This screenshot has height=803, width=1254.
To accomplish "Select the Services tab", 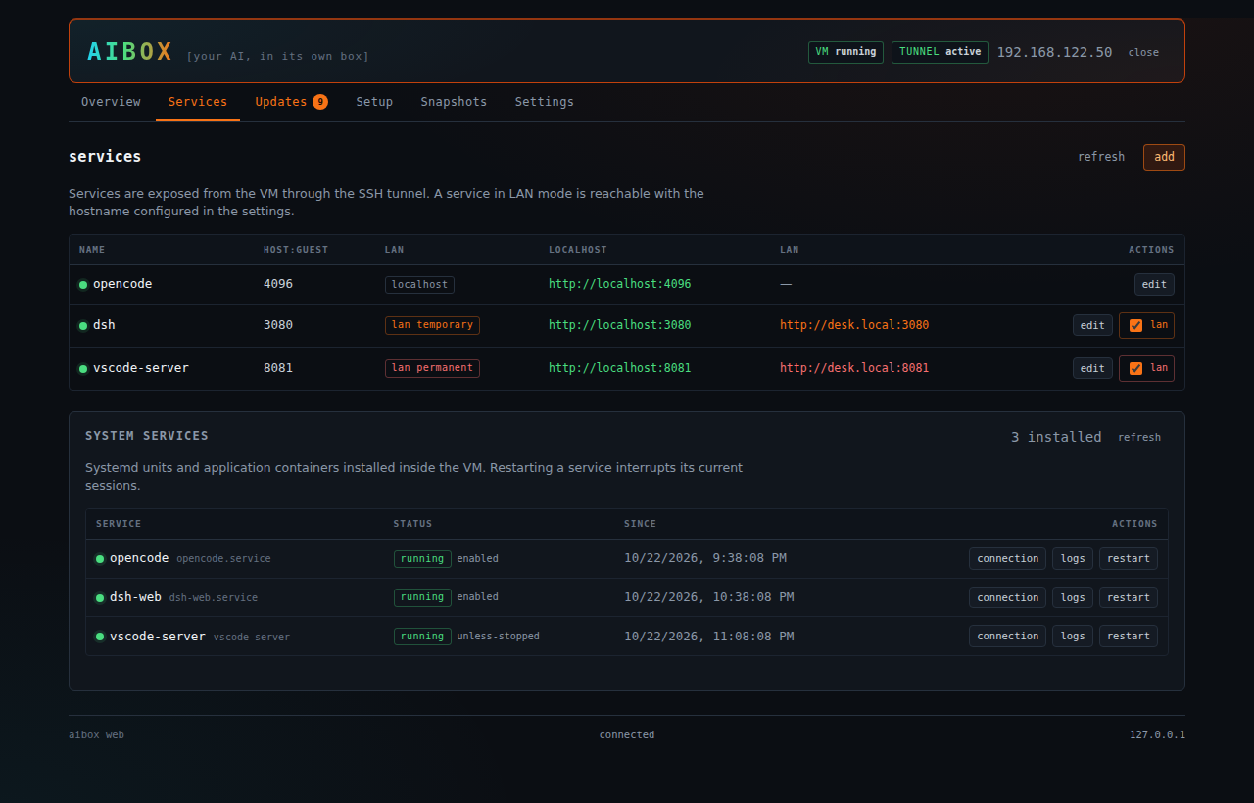I will pos(198,102).
